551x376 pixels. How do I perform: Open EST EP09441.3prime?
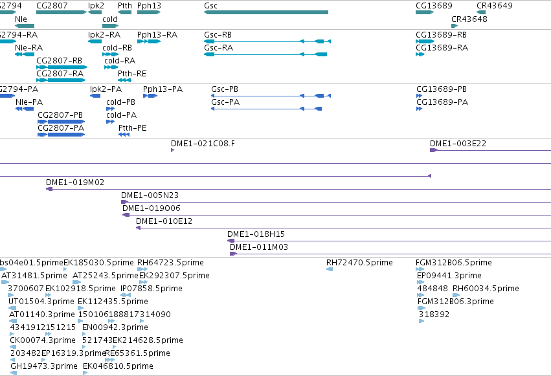[x=449, y=276]
